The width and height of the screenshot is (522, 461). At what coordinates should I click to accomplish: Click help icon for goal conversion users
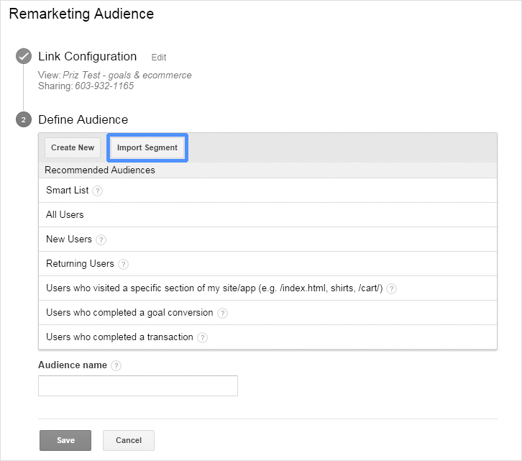coord(222,313)
